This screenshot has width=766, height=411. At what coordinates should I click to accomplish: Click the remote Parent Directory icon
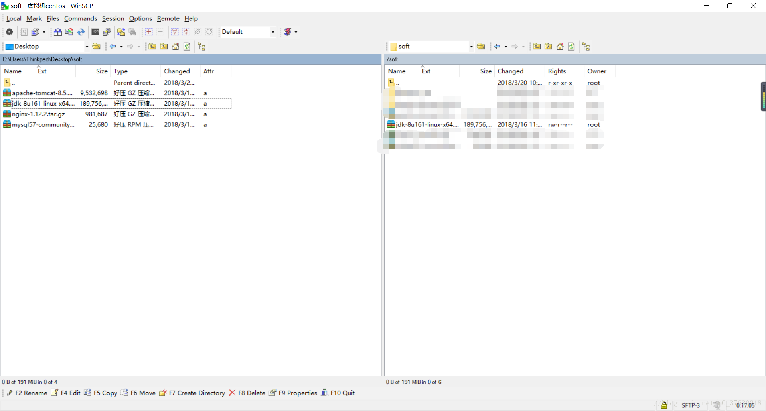pos(537,47)
